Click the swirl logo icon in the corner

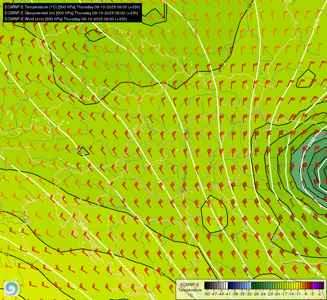tap(11, 289)
